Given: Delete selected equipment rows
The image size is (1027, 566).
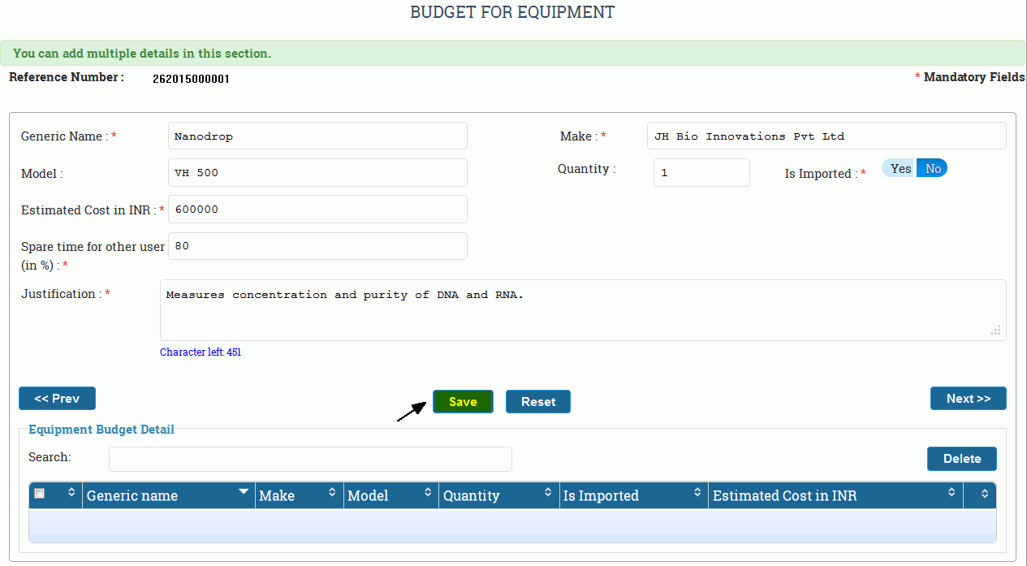Looking at the screenshot, I should [x=961, y=459].
